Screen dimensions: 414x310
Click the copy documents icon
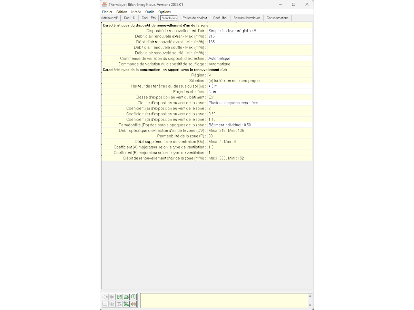(x=112, y=304)
